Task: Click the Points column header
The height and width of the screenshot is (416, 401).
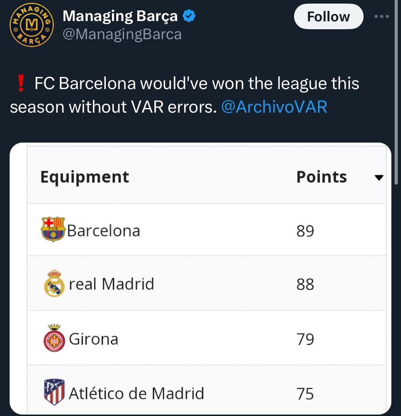Action: [322, 177]
